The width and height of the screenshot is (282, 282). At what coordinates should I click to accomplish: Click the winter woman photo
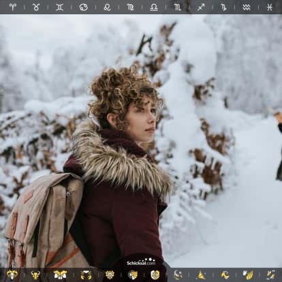tap(141, 141)
